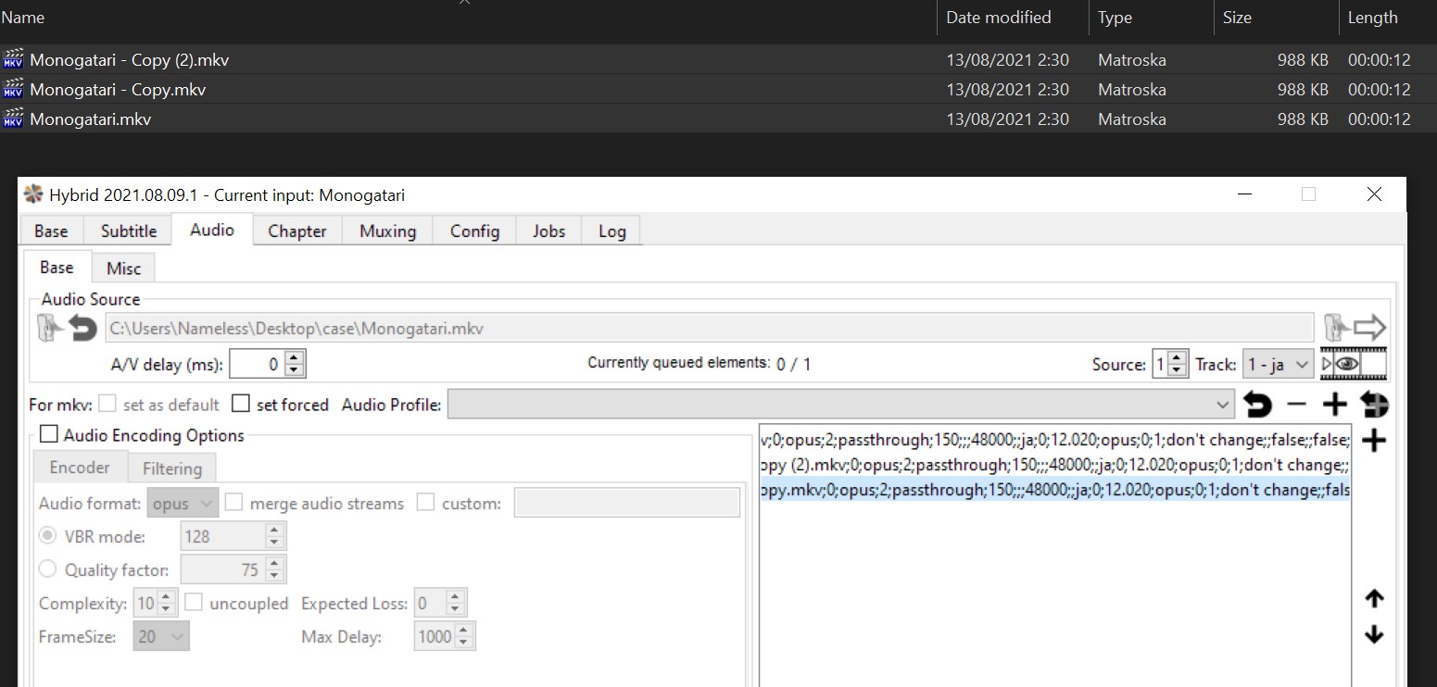Viewport: 1437px width, 687px height.
Task: Tick the 'merge audio streams' checkbox
Action: 234,504
